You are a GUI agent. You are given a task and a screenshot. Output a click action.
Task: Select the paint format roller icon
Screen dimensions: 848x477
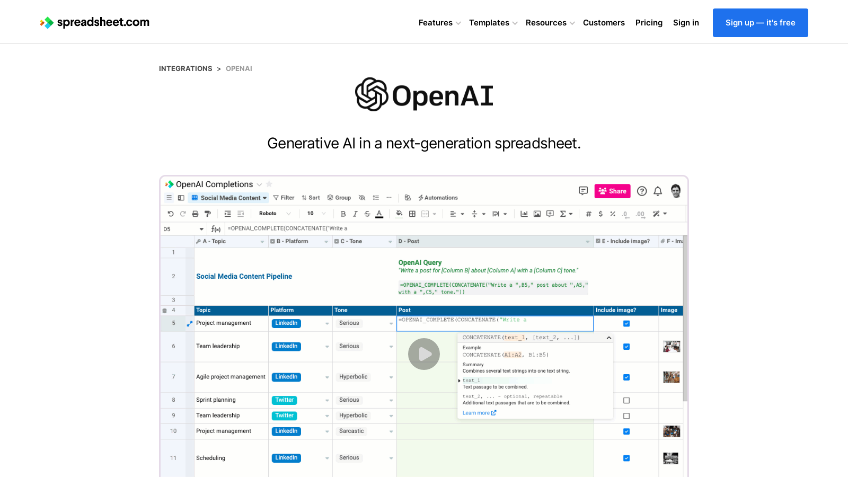(208, 214)
